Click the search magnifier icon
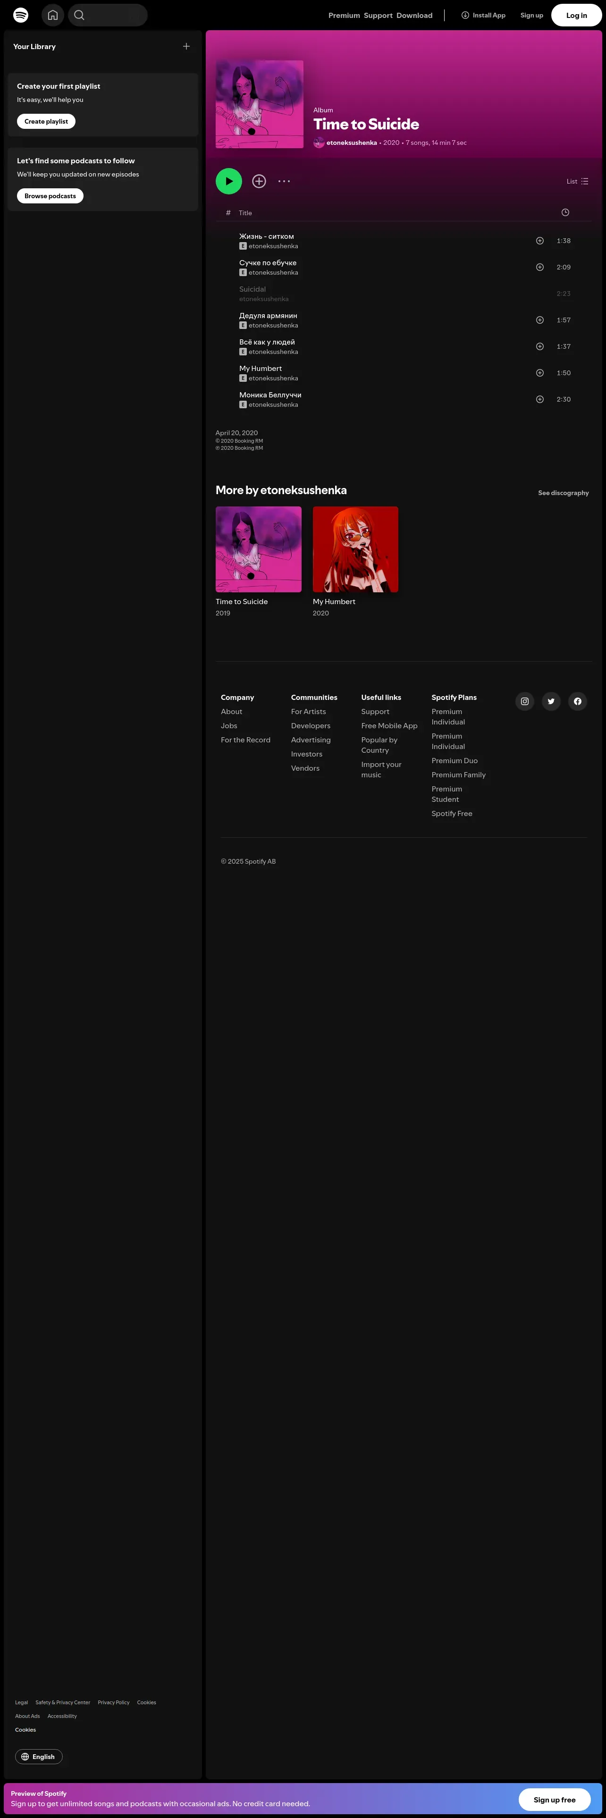Screen dimensions: 606x1818 pos(80,15)
